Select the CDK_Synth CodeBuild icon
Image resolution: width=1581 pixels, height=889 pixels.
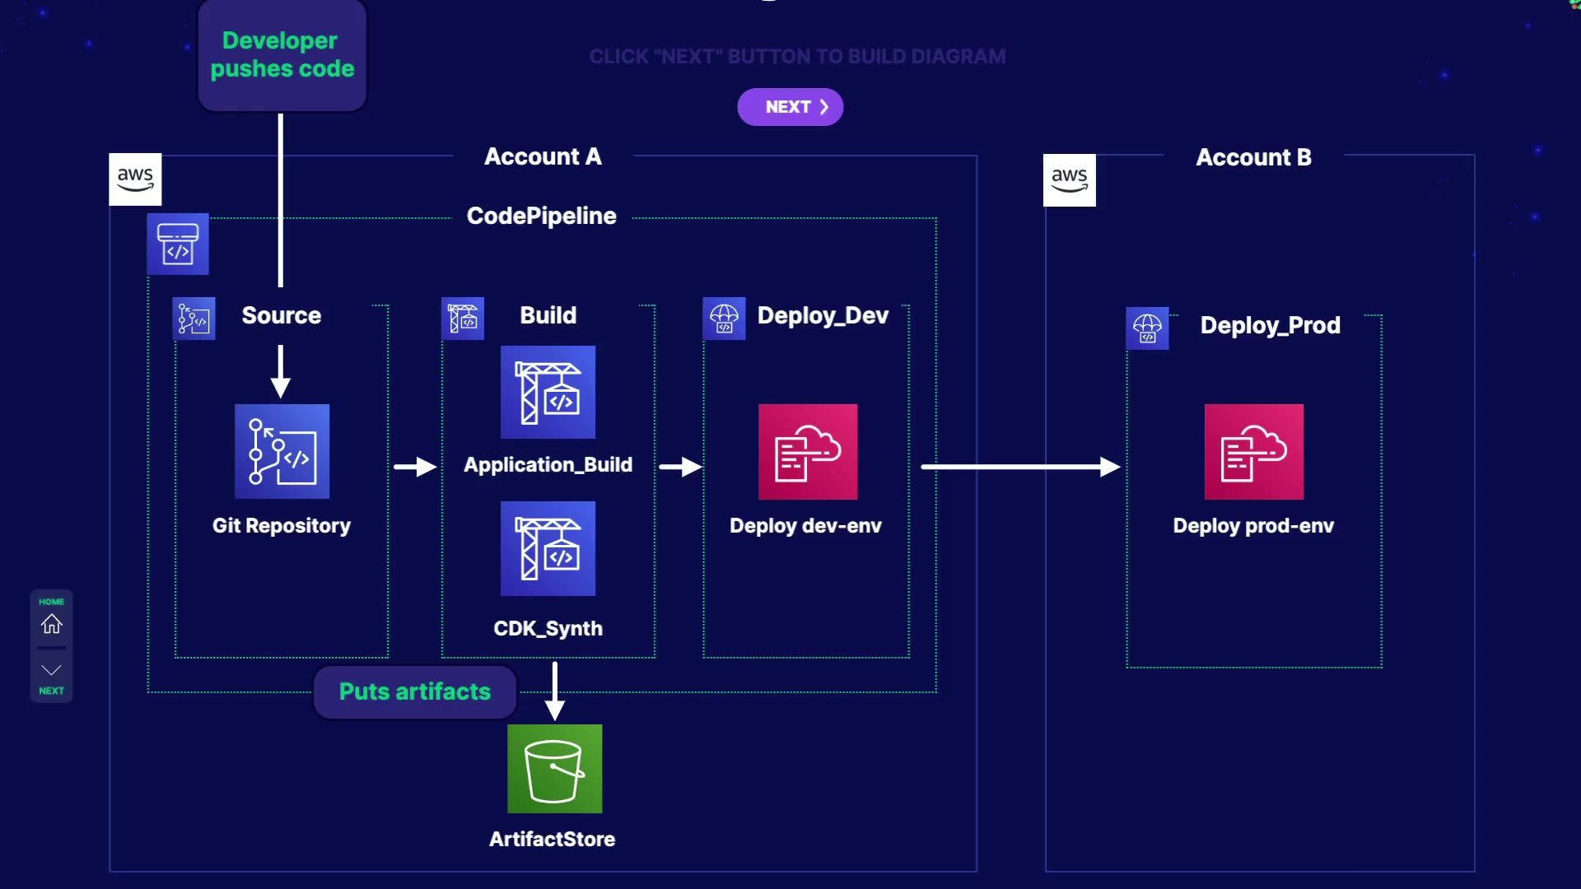point(548,548)
